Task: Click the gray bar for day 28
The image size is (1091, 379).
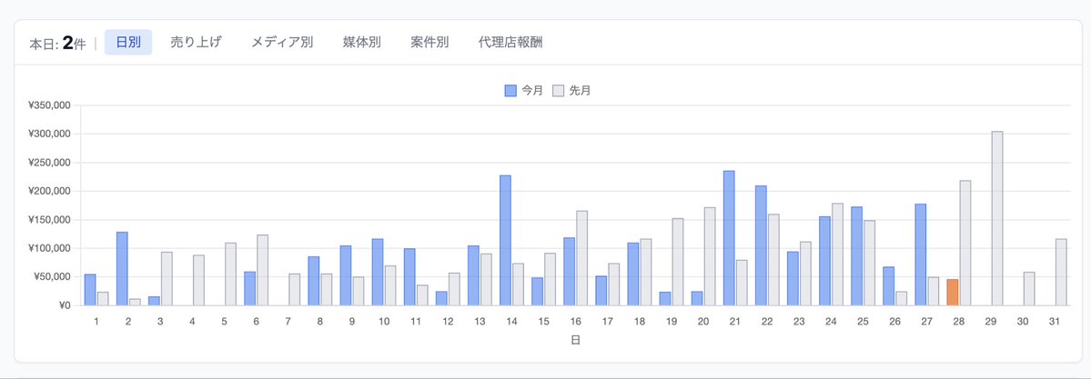Action: (x=965, y=243)
